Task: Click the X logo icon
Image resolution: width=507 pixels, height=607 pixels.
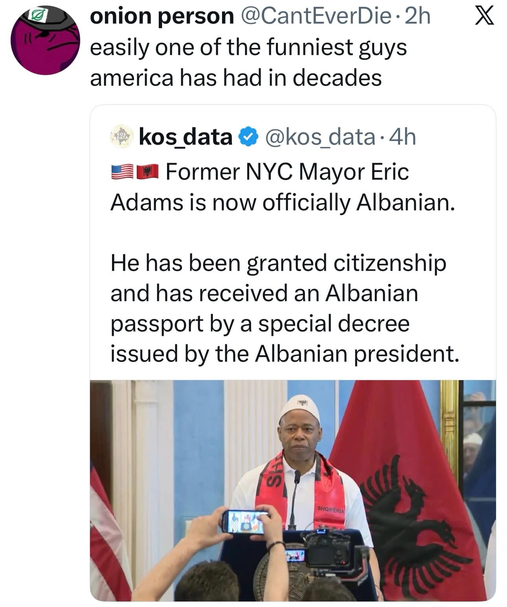Action: click(x=484, y=17)
